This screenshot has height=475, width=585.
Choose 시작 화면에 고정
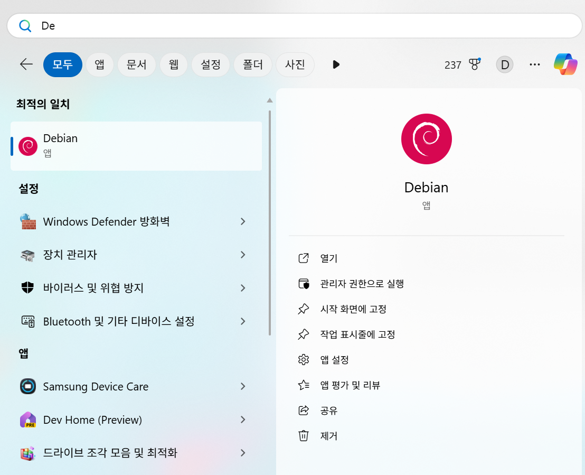[x=353, y=309]
